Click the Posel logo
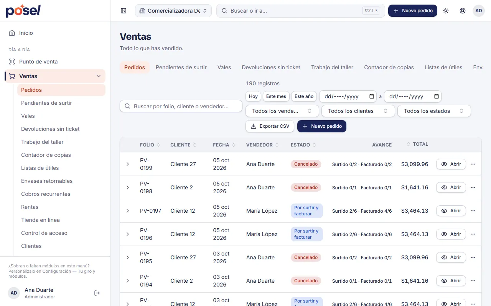 (x=23, y=11)
